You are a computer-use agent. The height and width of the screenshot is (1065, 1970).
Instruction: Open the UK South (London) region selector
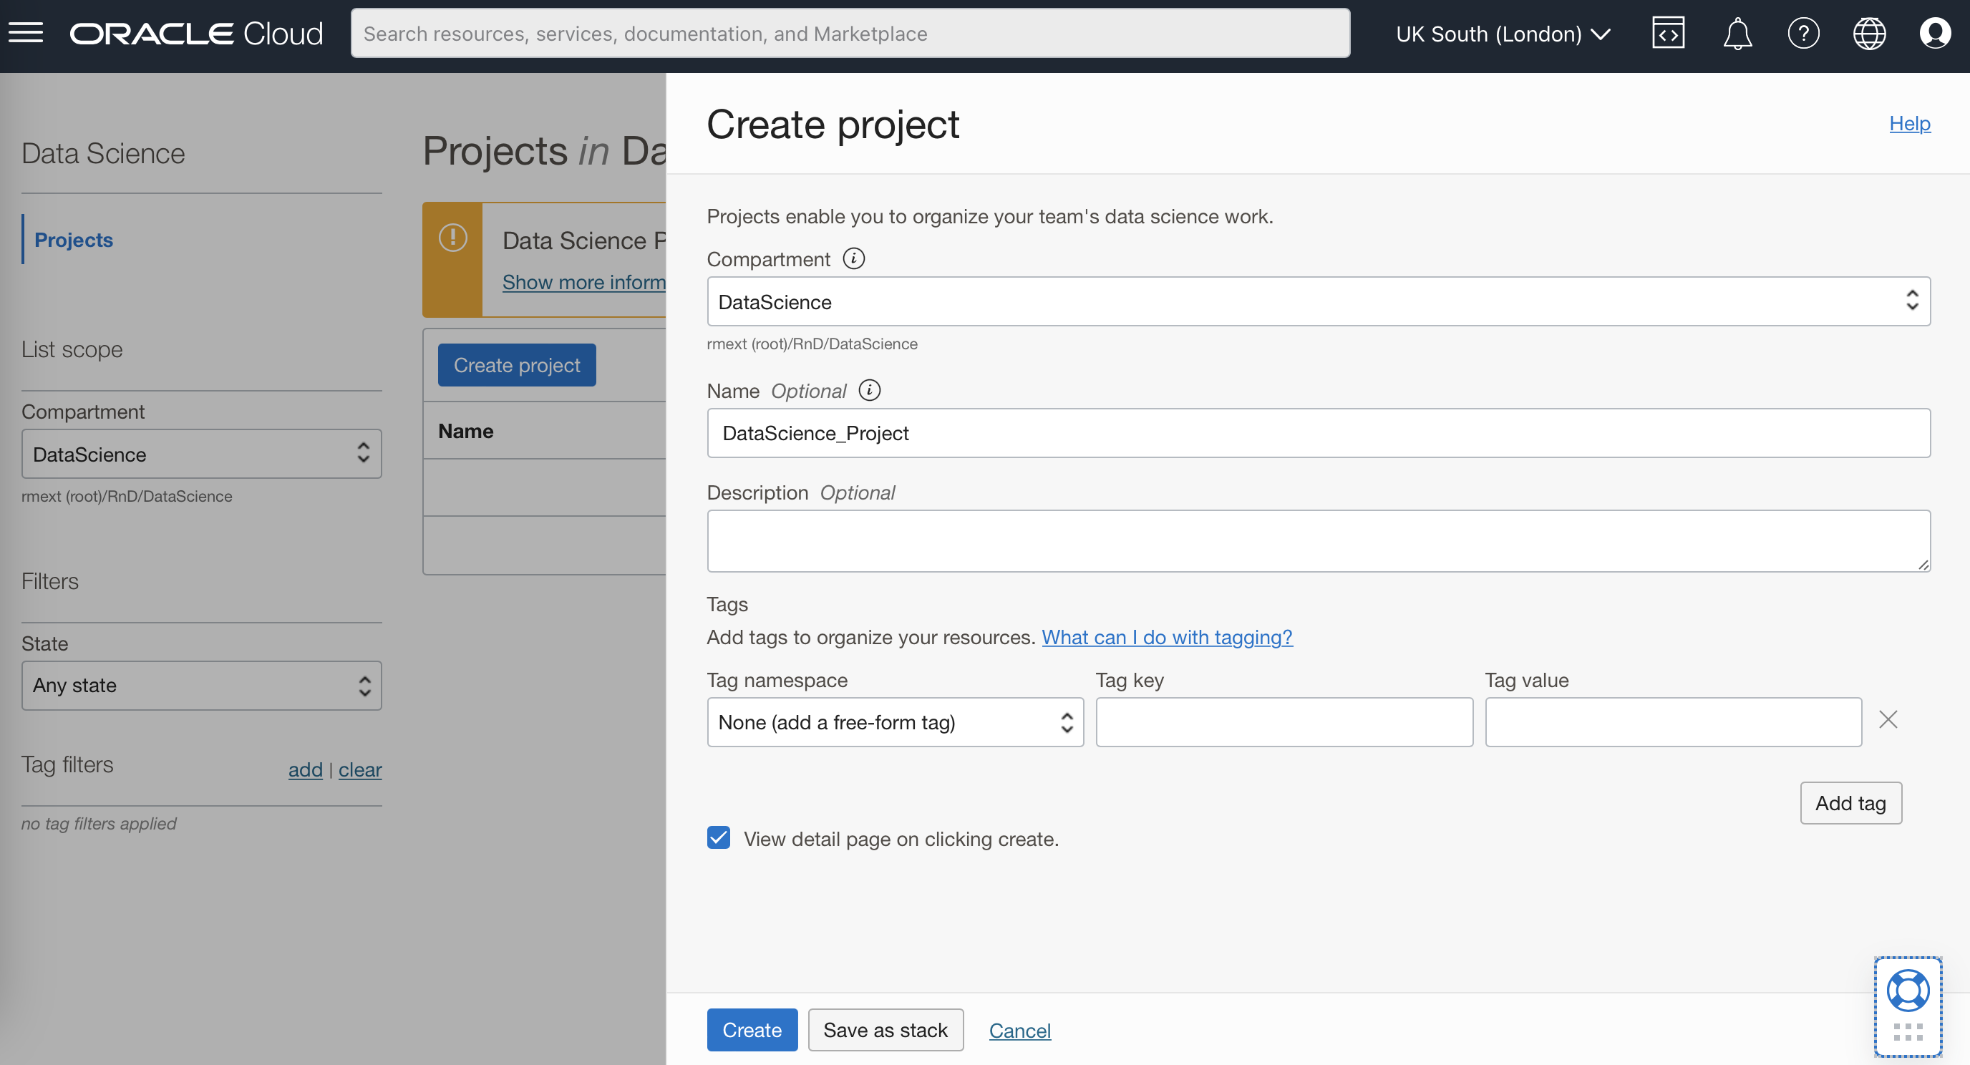click(x=1503, y=34)
